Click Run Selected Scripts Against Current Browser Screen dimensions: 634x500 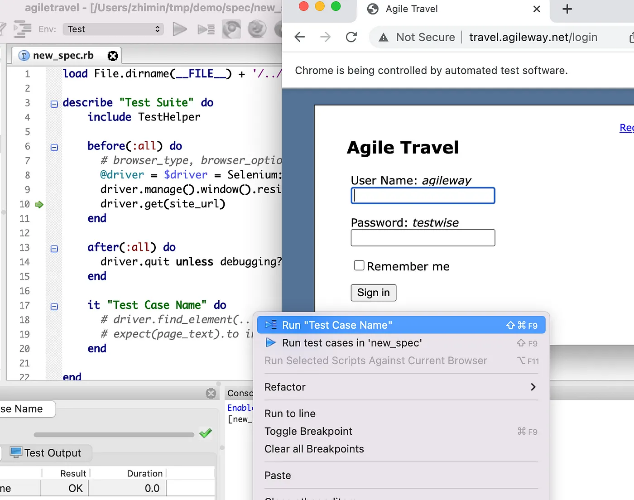401,361
